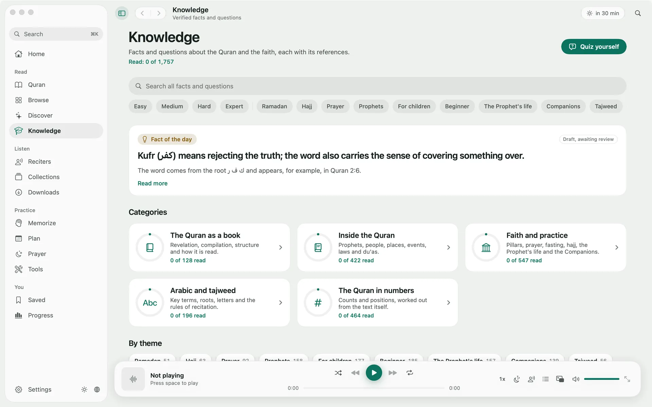
Task: Skip to next track
Action: [393, 373]
